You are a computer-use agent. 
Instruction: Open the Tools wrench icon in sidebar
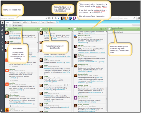tap(2, 46)
